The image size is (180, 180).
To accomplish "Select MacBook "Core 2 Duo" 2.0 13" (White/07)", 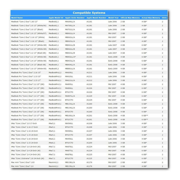I will pyautogui.click(x=29, y=34).
